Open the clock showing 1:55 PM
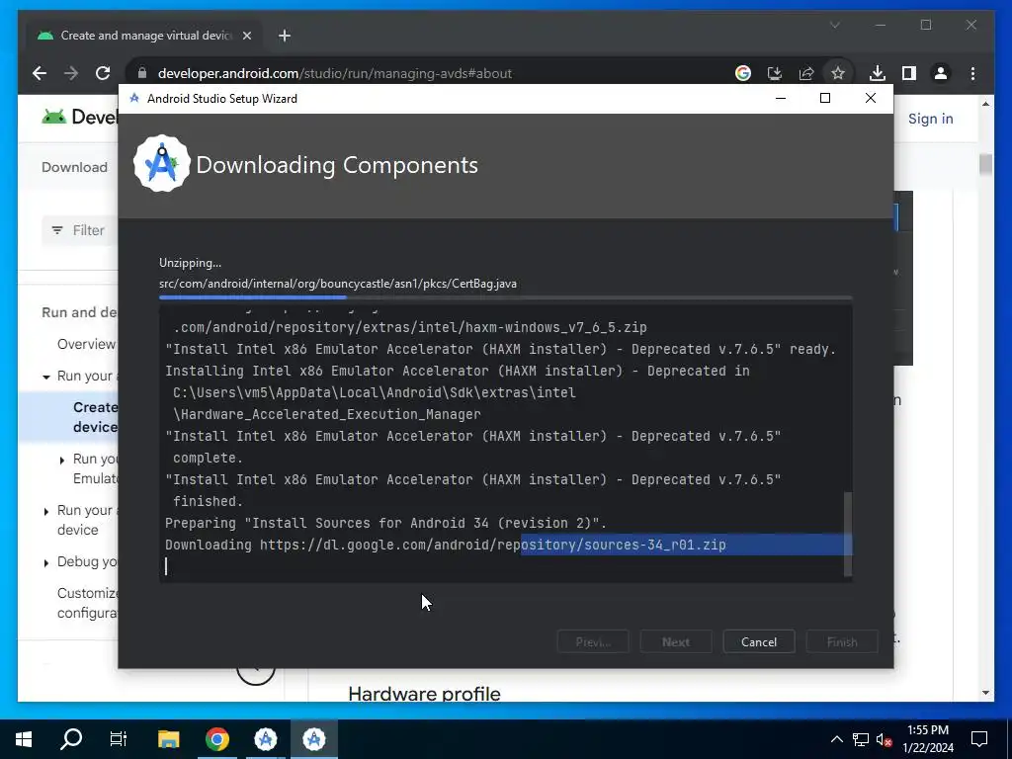This screenshot has width=1012, height=759. coord(928,739)
